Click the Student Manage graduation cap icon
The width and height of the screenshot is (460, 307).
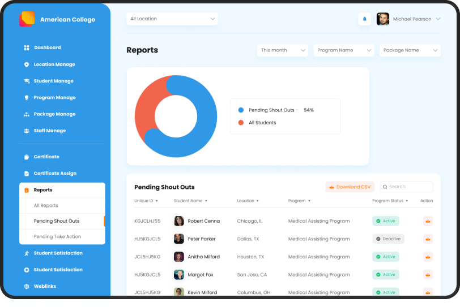(27, 81)
